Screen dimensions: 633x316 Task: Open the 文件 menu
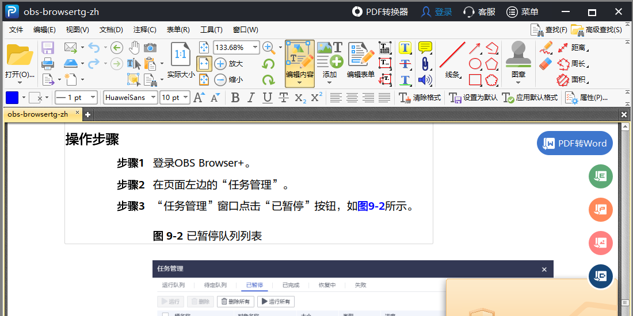point(16,30)
